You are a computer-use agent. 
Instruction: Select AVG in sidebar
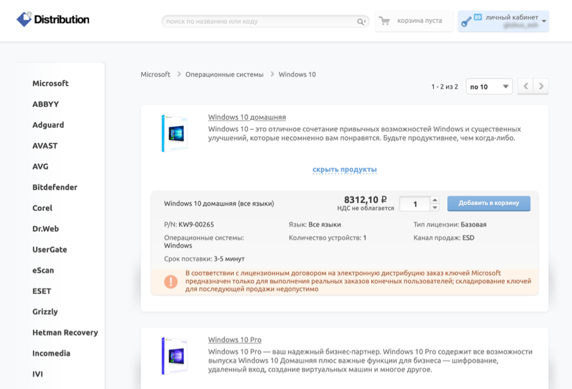pos(40,167)
